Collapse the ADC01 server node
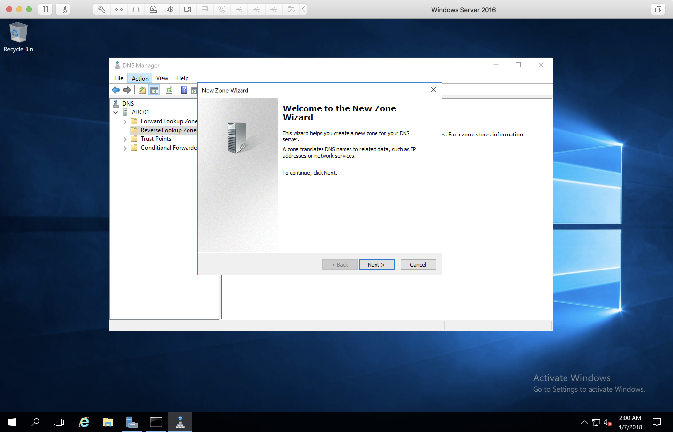Image resolution: width=673 pixels, height=432 pixels. (x=116, y=112)
